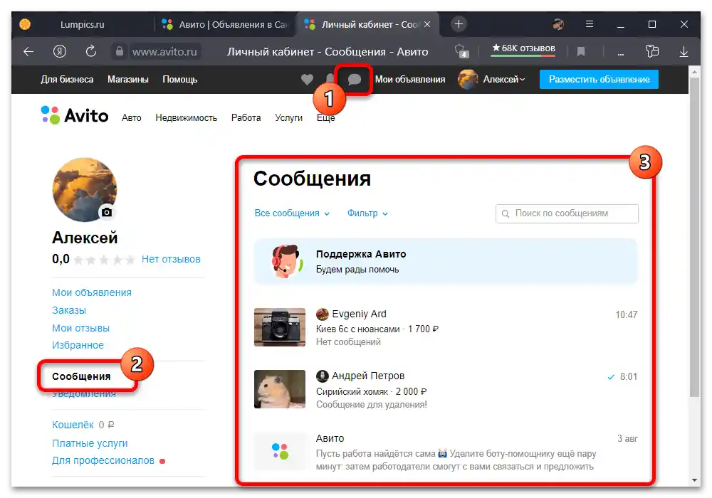This screenshot has width=712, height=498.
Task: Open sidebar link Платные услуги
Action: click(90, 443)
